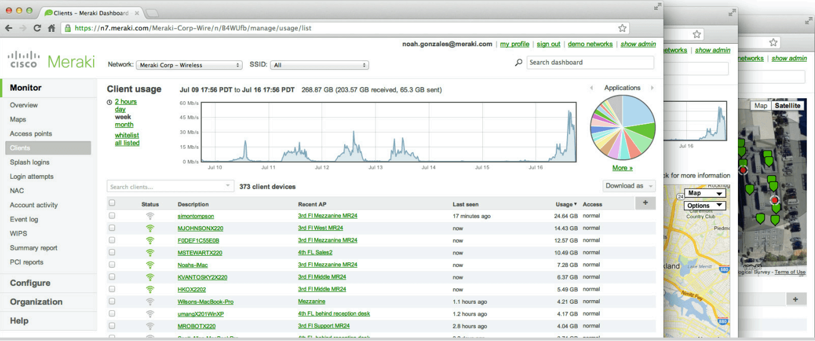Viewport: 815px width, 341px height.
Task: Open the SSID dropdown showing All
Action: tap(319, 64)
